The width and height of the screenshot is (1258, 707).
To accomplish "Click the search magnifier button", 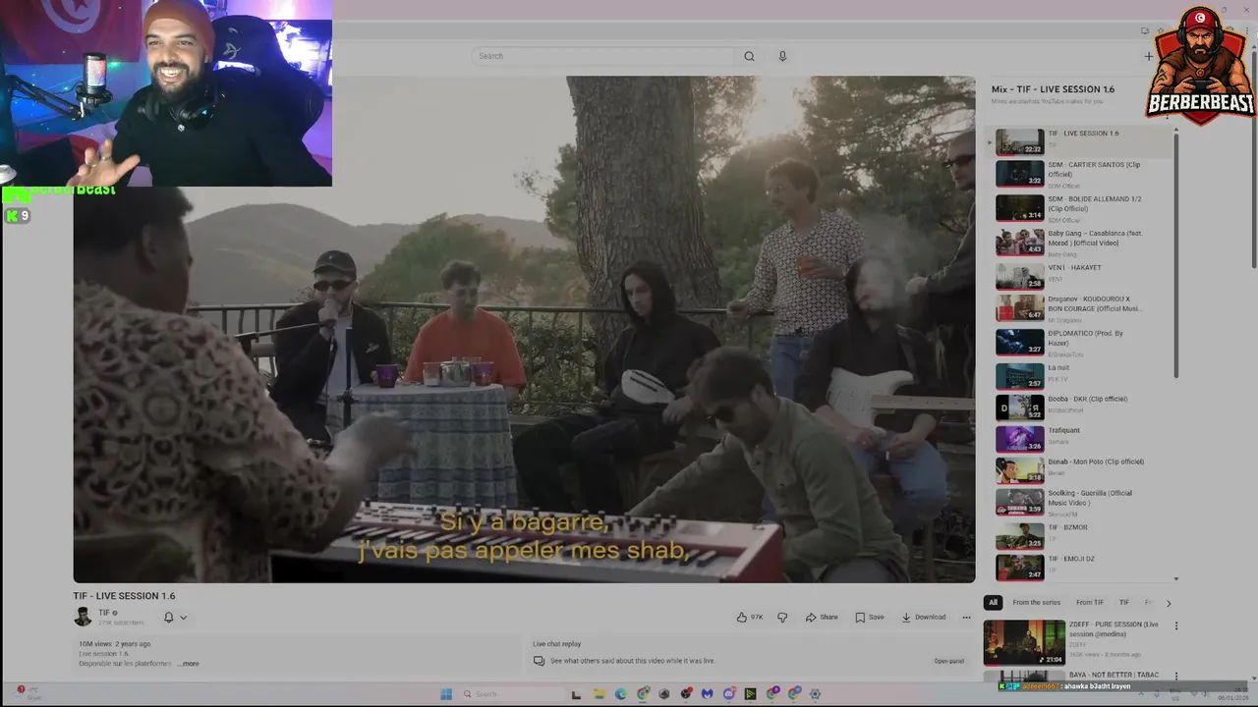I will coord(749,56).
